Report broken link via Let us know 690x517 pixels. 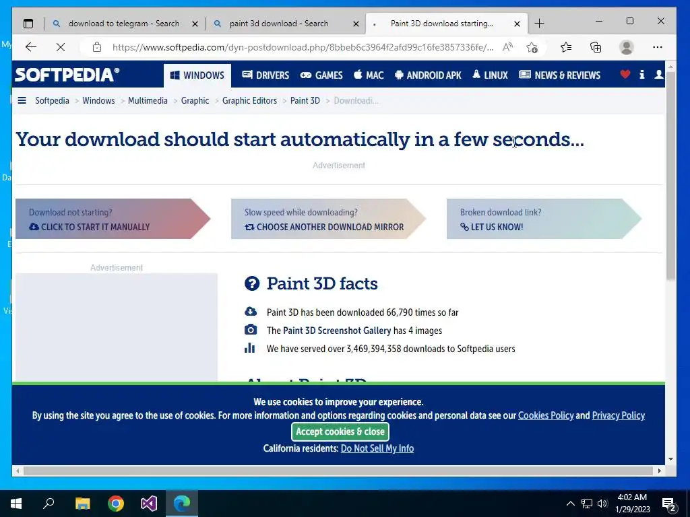click(544, 219)
